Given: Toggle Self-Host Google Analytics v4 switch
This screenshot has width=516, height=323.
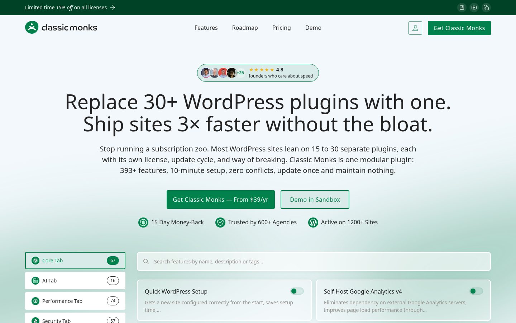Looking at the screenshot, I should [476, 291].
